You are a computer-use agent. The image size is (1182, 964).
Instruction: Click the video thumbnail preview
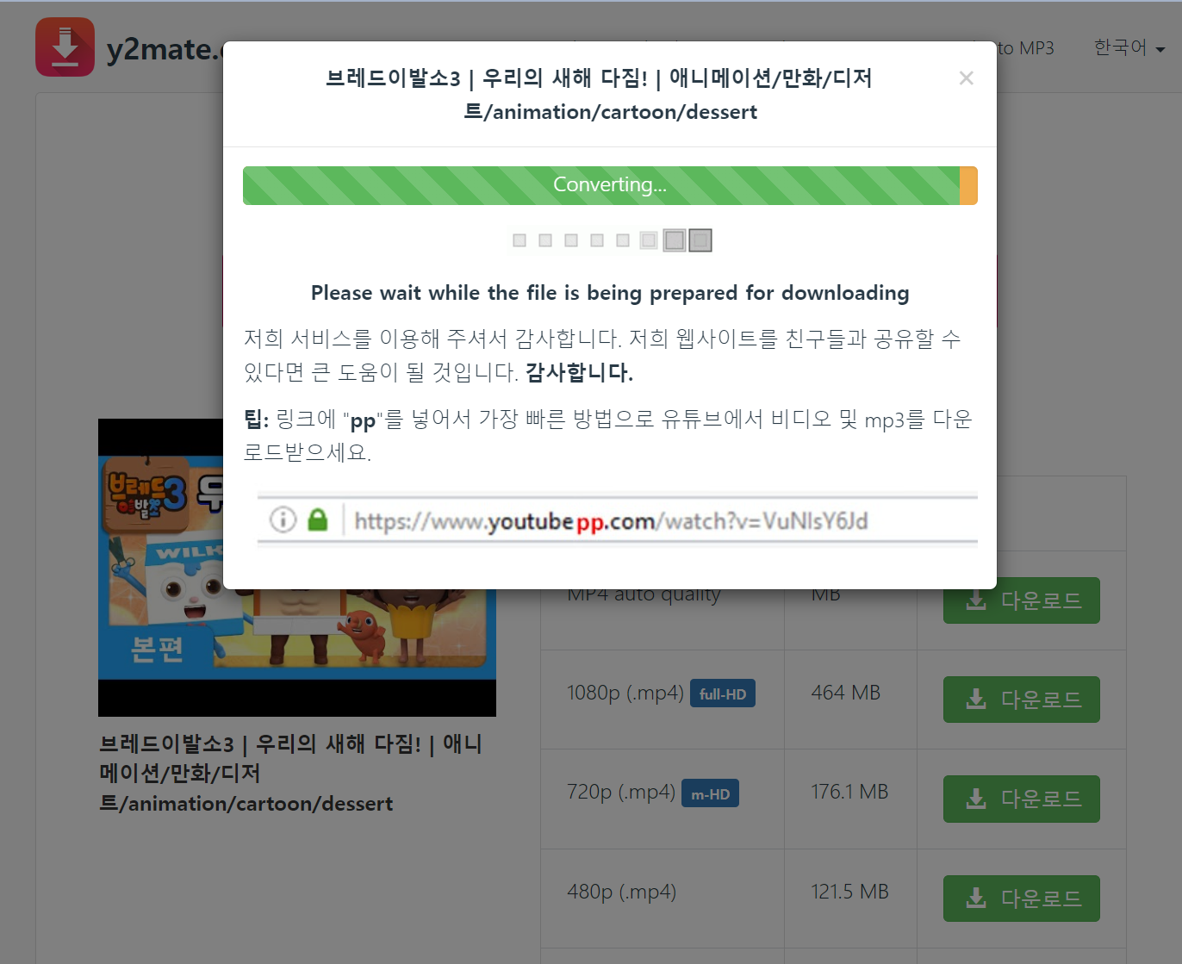click(x=297, y=568)
